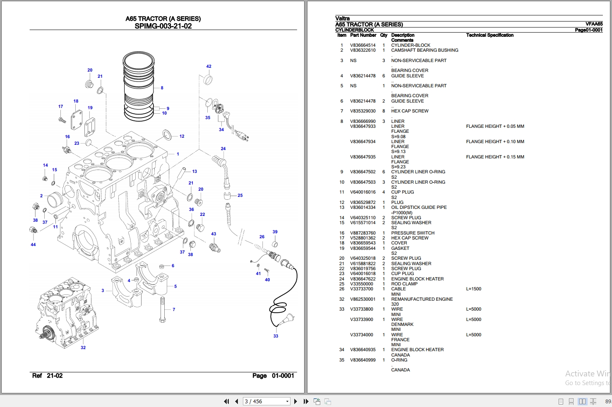The width and height of the screenshot is (612, 407).
Task: Click part number V836640999
Action: click(363, 360)
